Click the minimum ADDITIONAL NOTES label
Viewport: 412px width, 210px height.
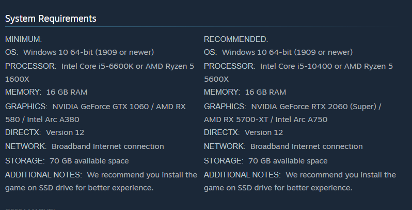point(43,175)
